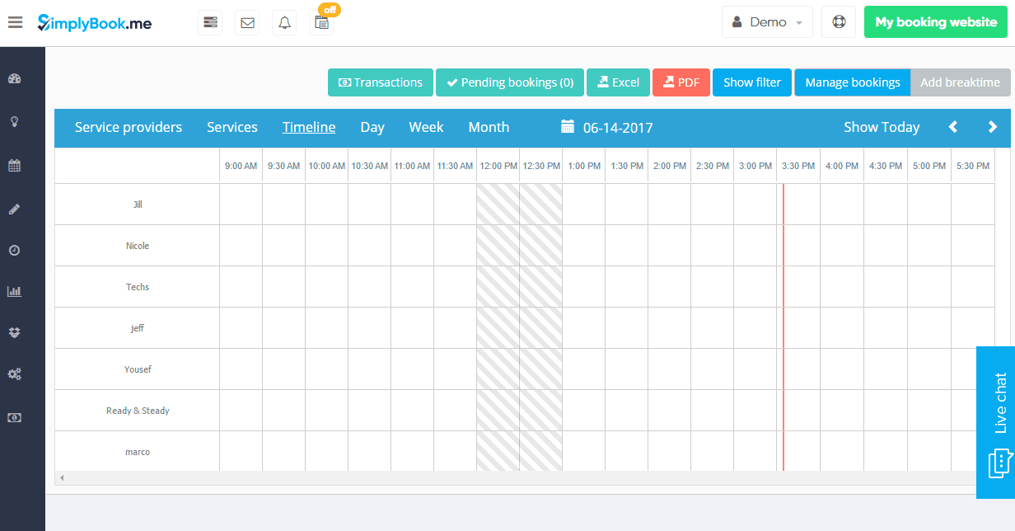Click an empty 9:00 AM slot for Jill
The height and width of the screenshot is (531, 1015).
coord(241,204)
